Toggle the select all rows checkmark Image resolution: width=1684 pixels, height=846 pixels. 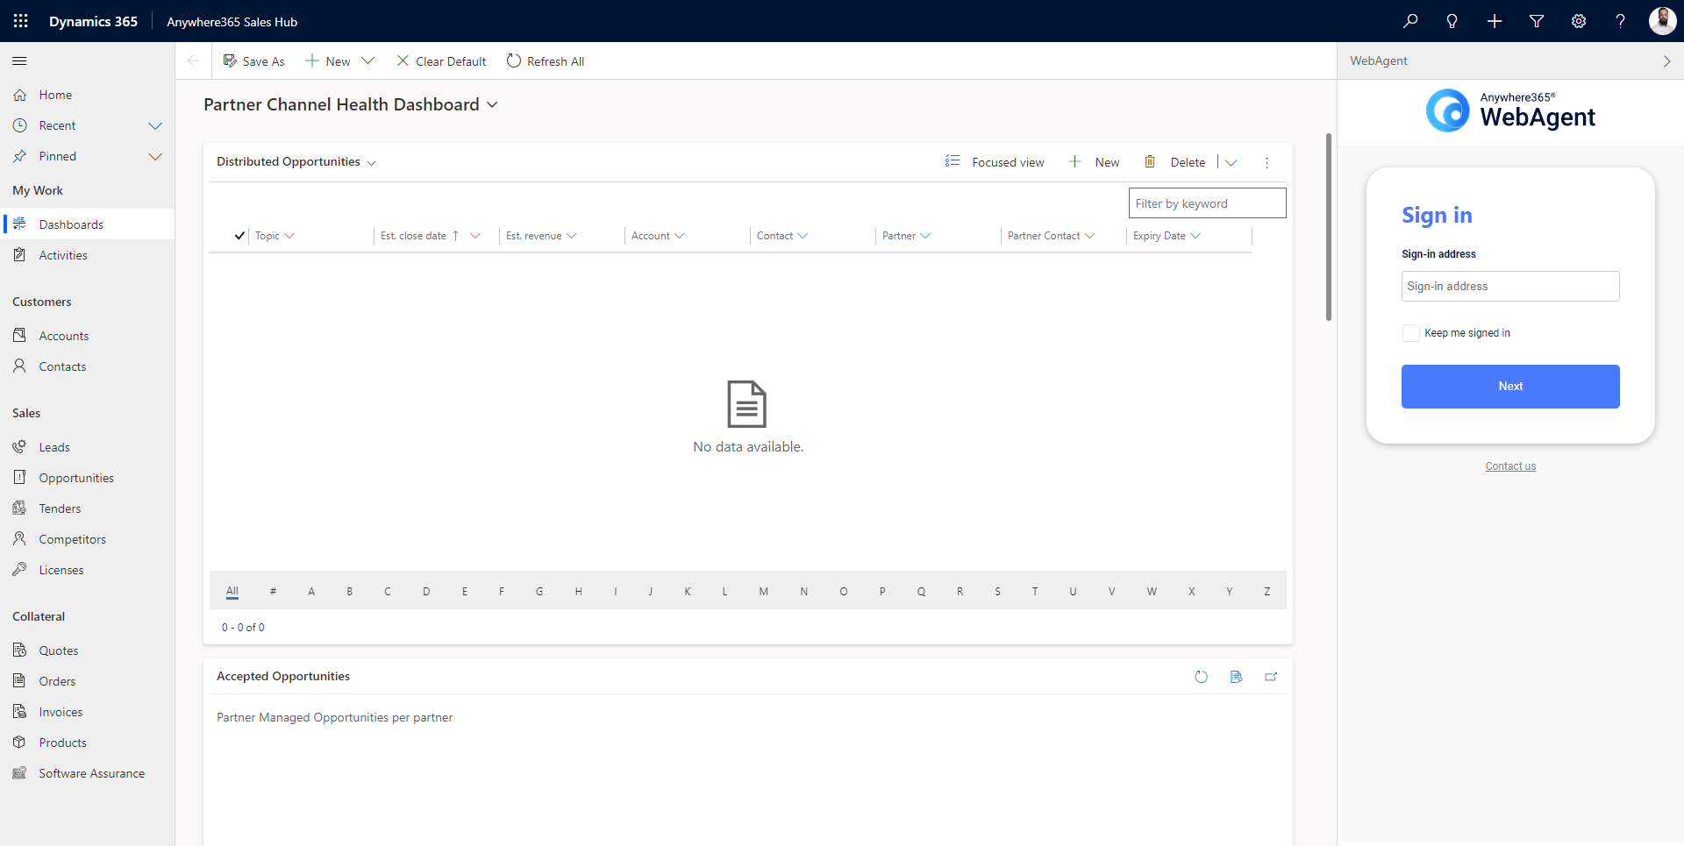point(239,236)
